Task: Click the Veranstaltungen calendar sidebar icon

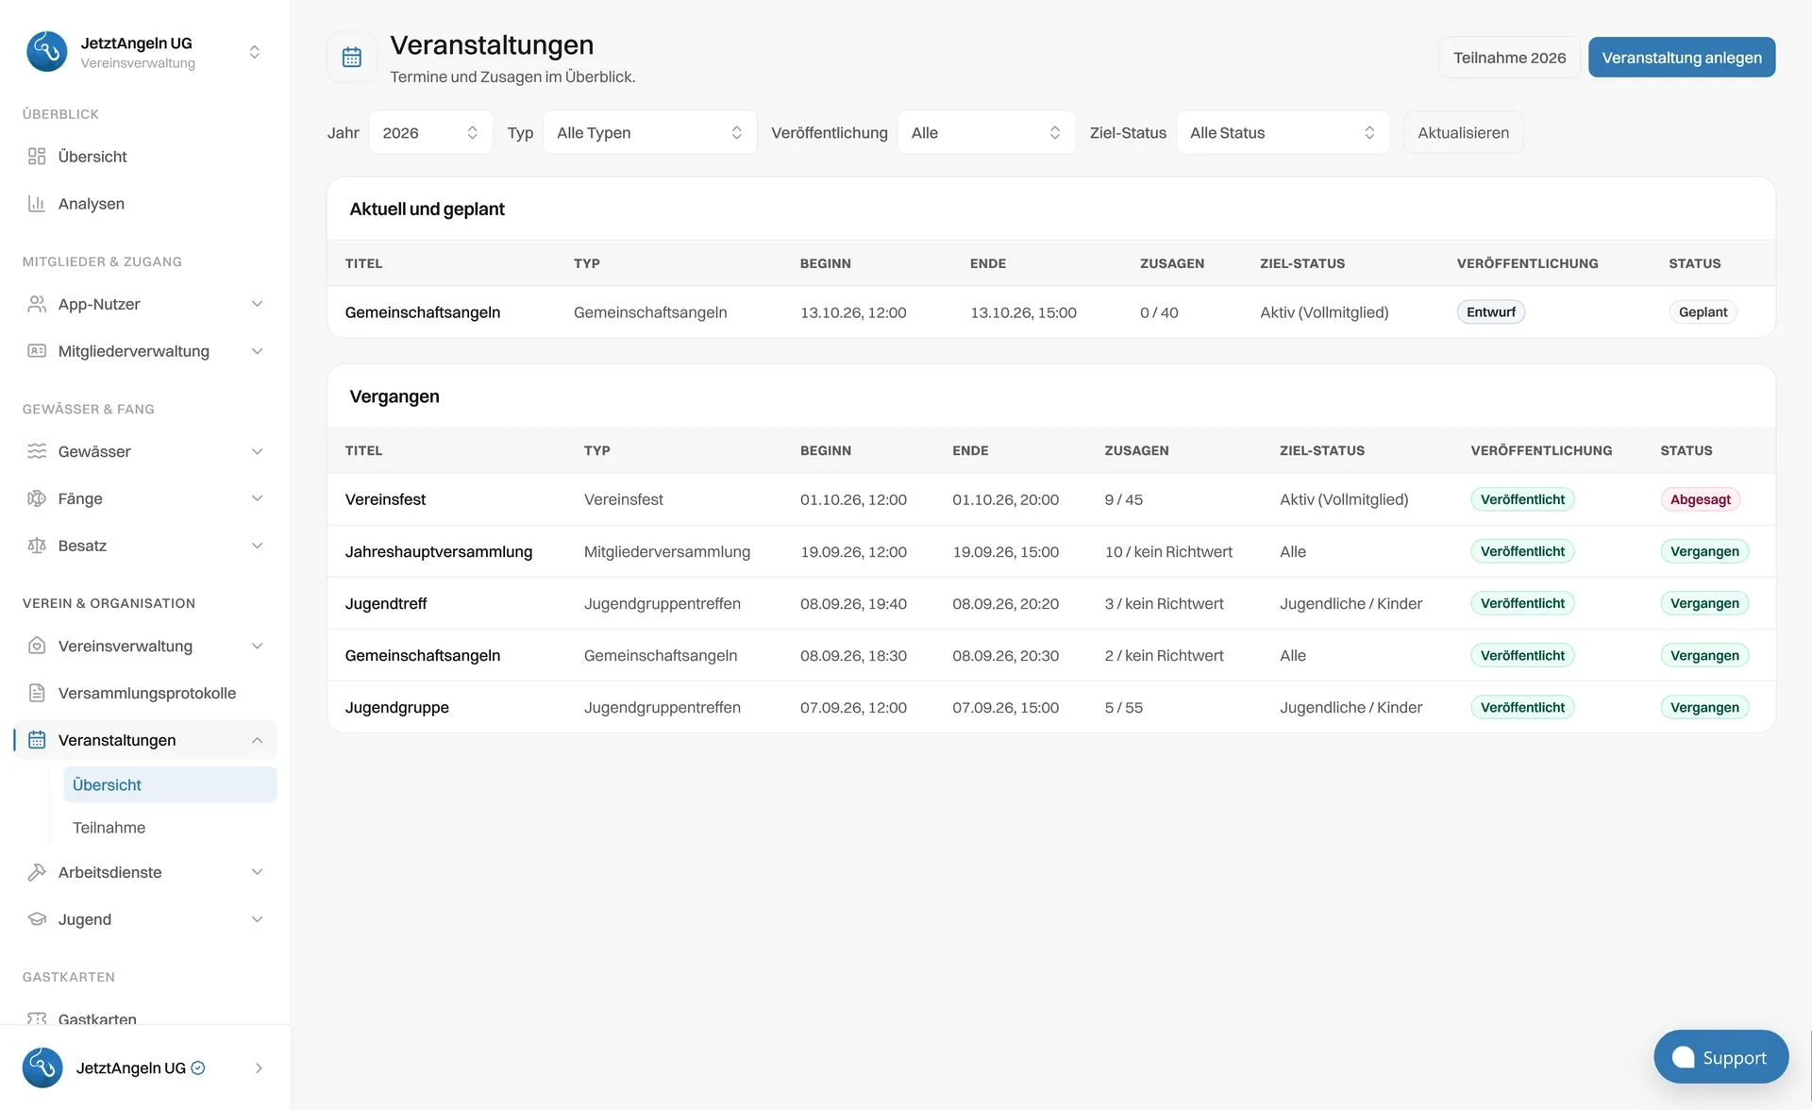Action: click(37, 740)
